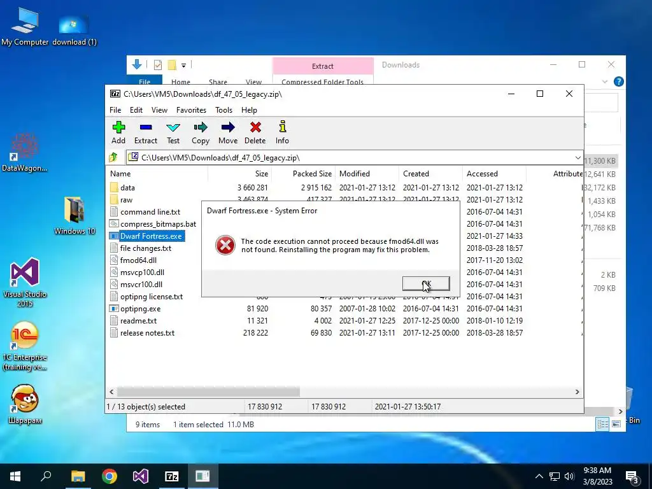The image size is (652, 489).
Task: Select fmod64.dll in the archive
Action: 138,260
